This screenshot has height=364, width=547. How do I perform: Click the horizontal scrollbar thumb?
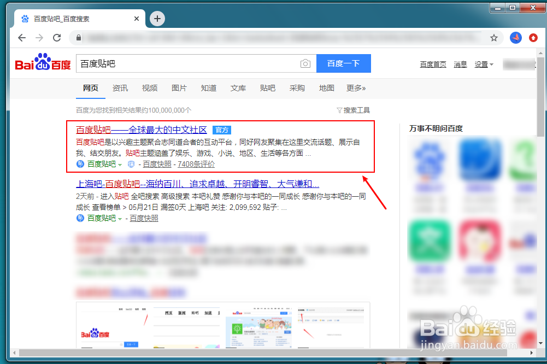[x=263, y=353]
